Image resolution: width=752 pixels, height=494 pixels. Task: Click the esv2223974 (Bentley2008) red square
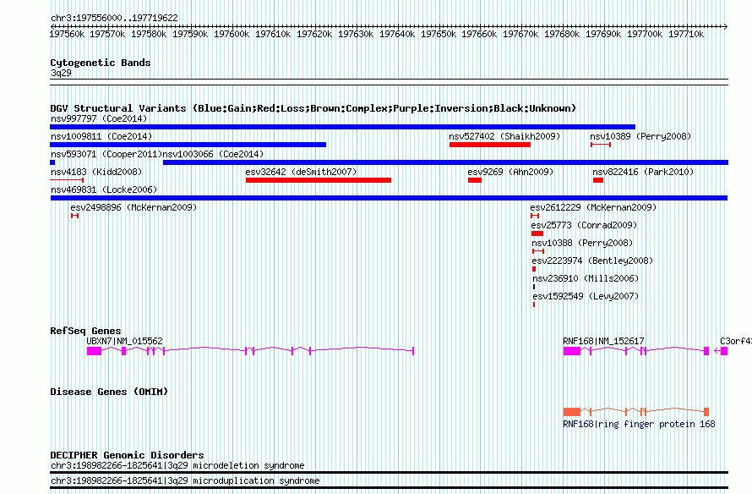click(534, 269)
